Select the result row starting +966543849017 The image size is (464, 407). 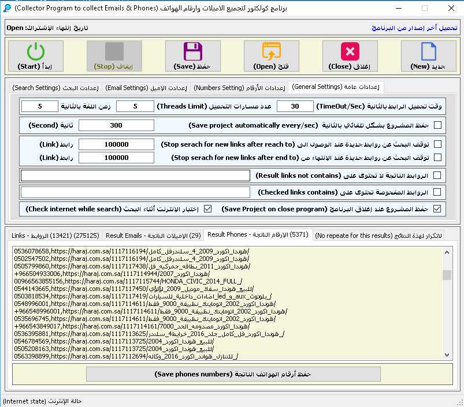click(132, 326)
